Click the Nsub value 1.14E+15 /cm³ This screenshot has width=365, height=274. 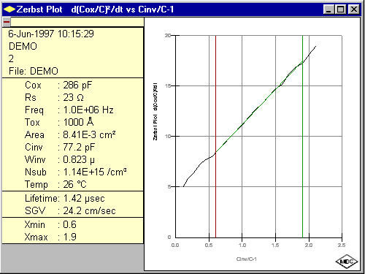95,172
